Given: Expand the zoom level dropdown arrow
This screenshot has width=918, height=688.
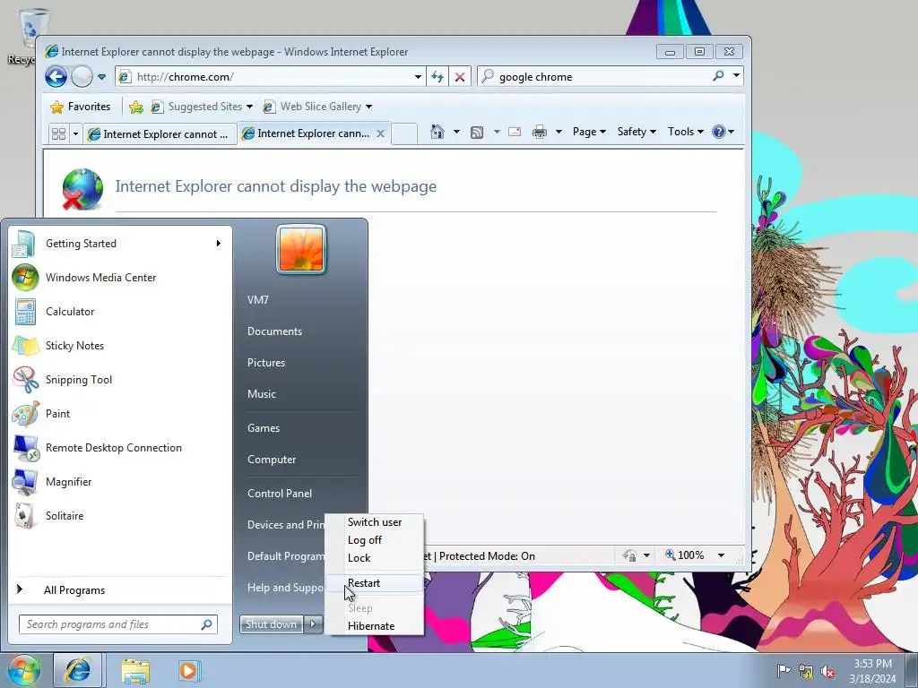Looking at the screenshot, I should tap(722, 555).
